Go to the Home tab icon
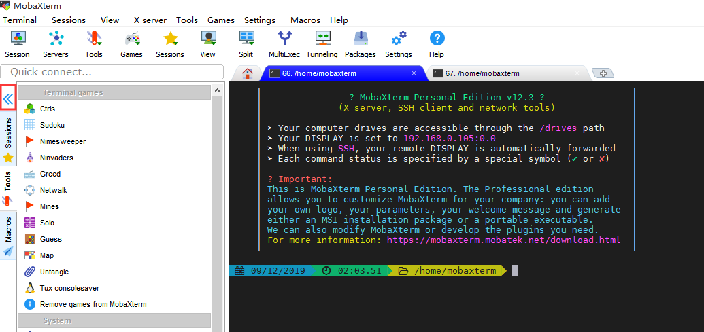Screen dimensions: 704x332 click(x=248, y=73)
